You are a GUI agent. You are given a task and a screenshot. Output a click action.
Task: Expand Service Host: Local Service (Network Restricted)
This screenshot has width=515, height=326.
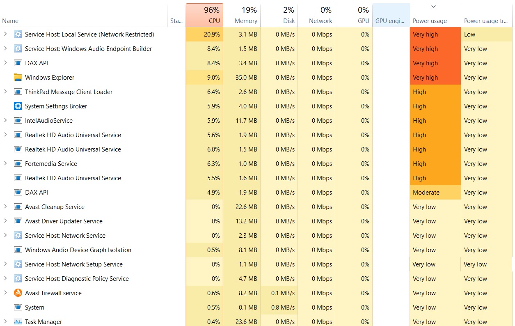tap(5, 34)
